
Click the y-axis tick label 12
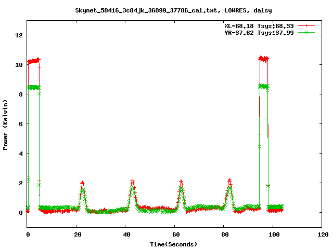coord(19,35)
